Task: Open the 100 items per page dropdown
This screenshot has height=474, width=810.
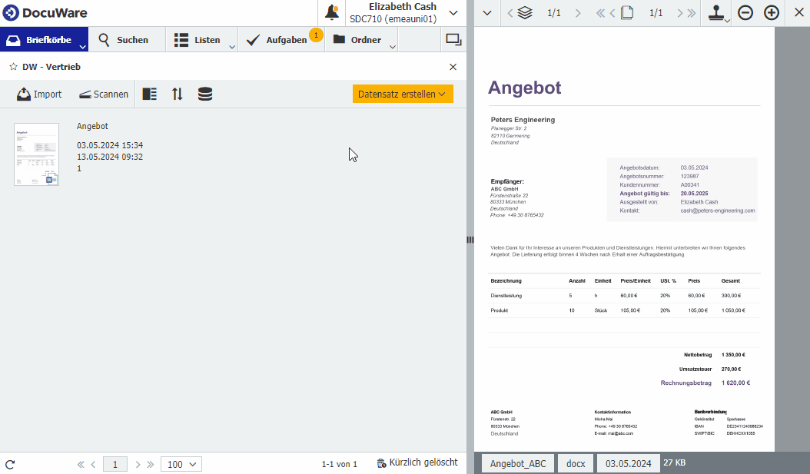Action: pyautogui.click(x=181, y=464)
